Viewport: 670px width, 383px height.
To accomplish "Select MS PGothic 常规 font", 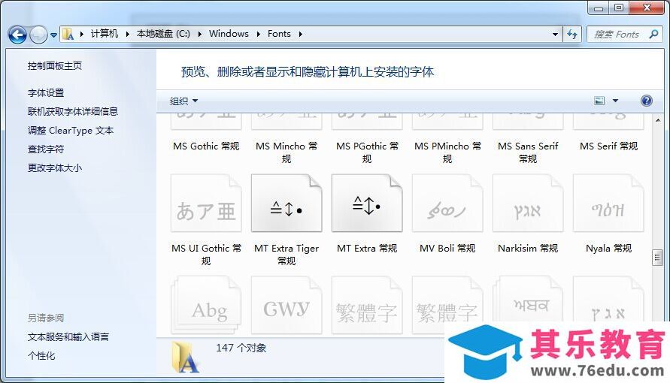I will (x=367, y=152).
